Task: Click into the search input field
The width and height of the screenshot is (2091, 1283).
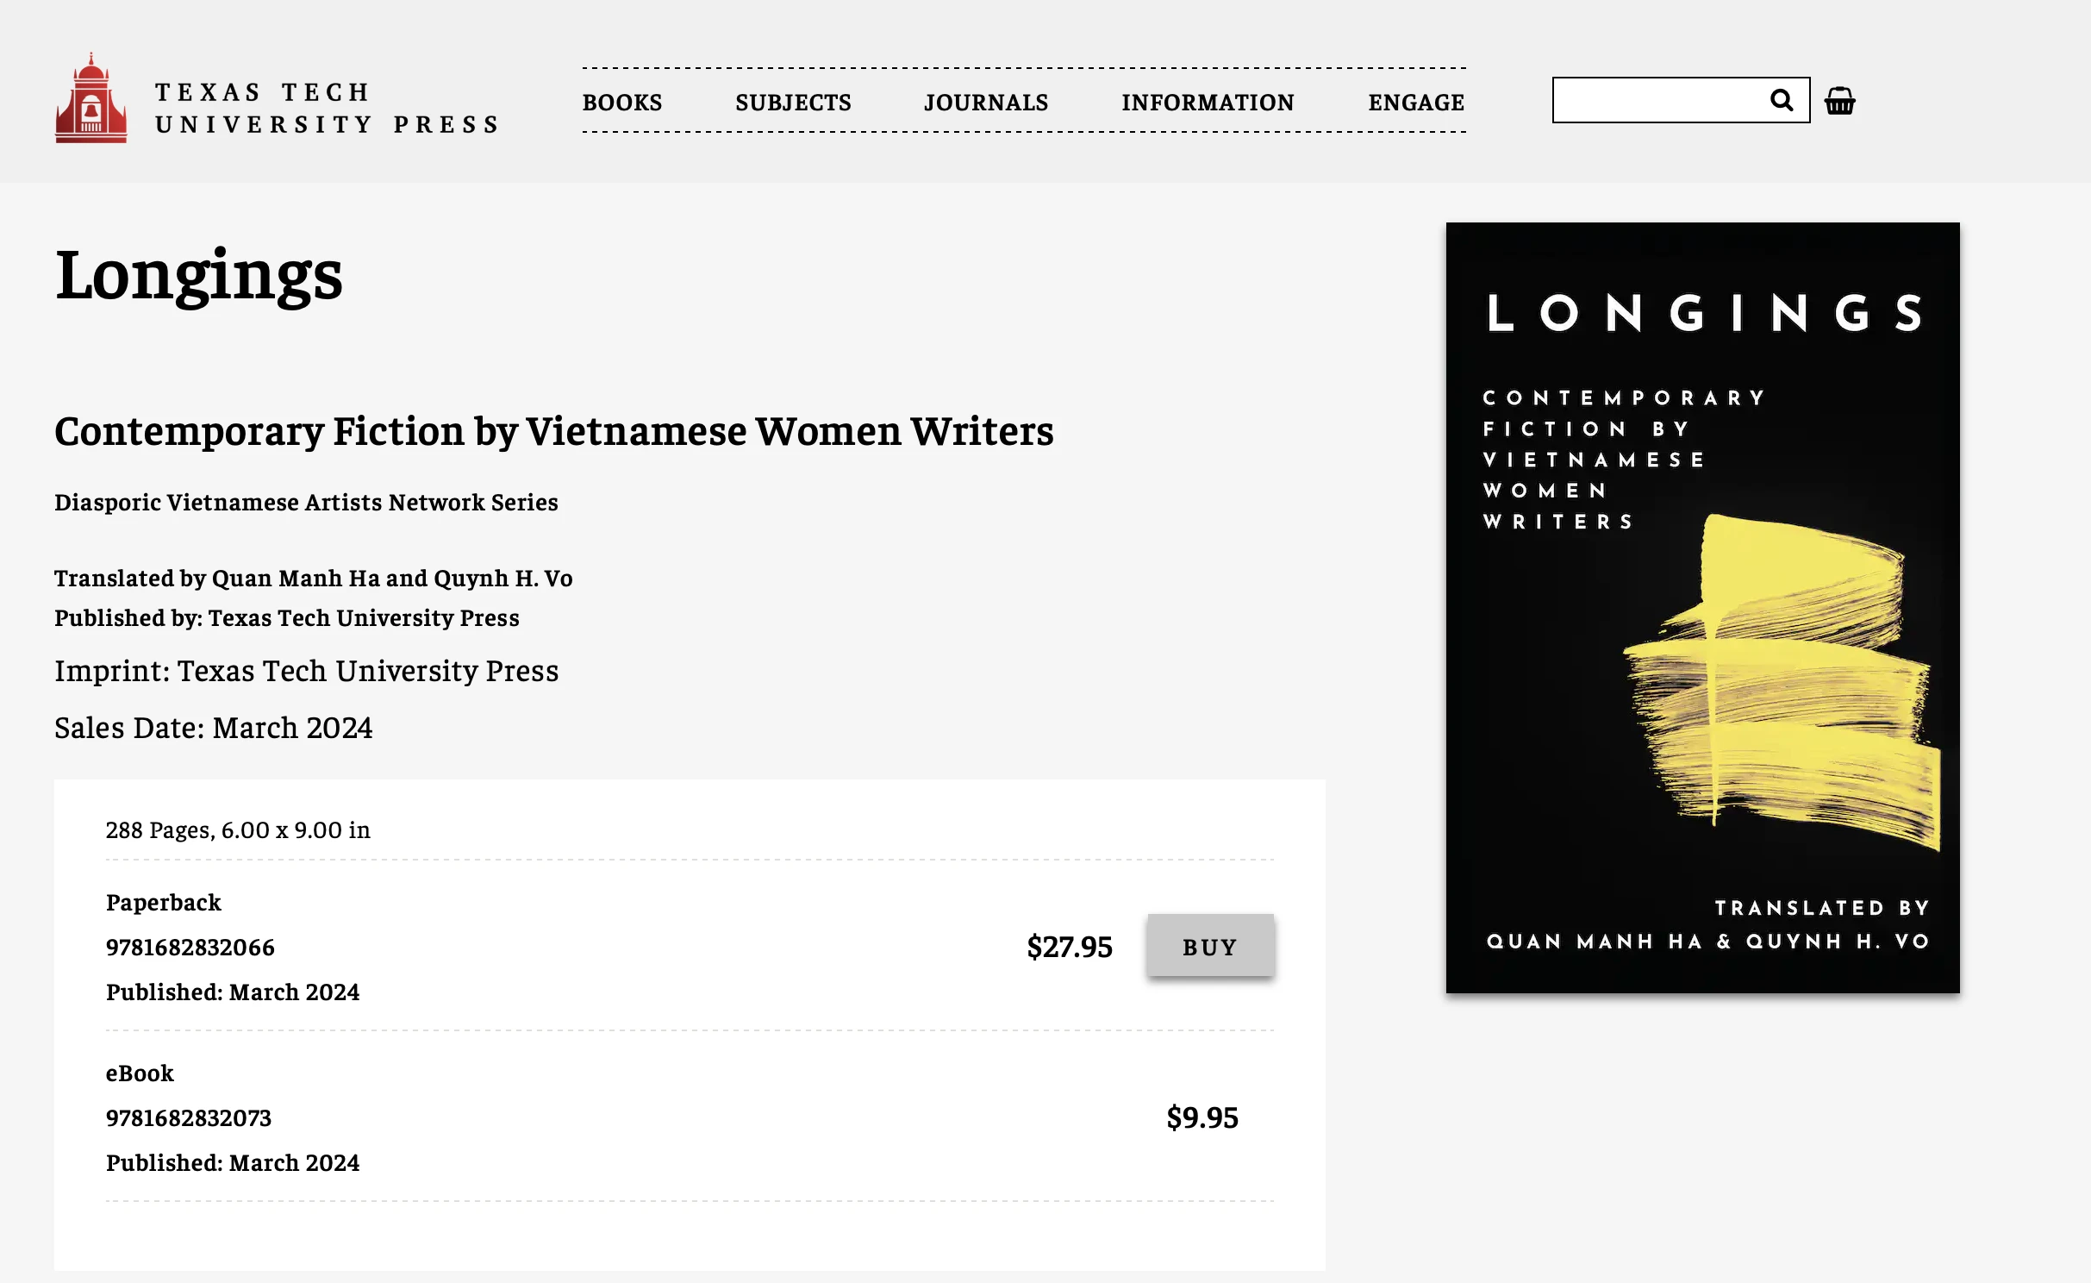Action: coord(1659,100)
